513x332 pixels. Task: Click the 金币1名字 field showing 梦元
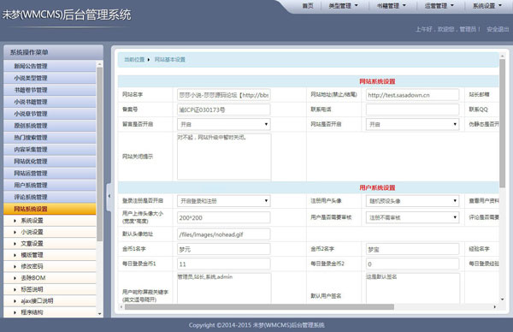[224, 249]
